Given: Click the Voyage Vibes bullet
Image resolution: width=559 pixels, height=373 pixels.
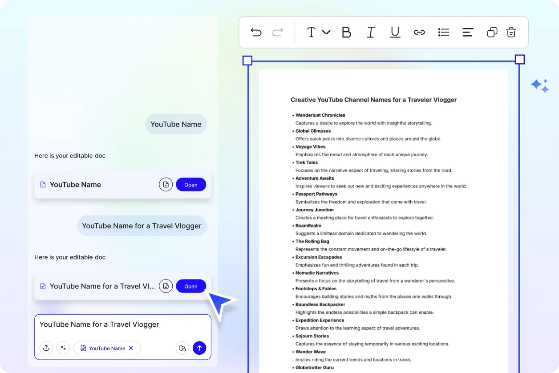Looking at the screenshot, I should pos(311,147).
